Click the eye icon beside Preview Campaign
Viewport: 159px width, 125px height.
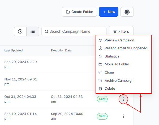tap(100, 40)
